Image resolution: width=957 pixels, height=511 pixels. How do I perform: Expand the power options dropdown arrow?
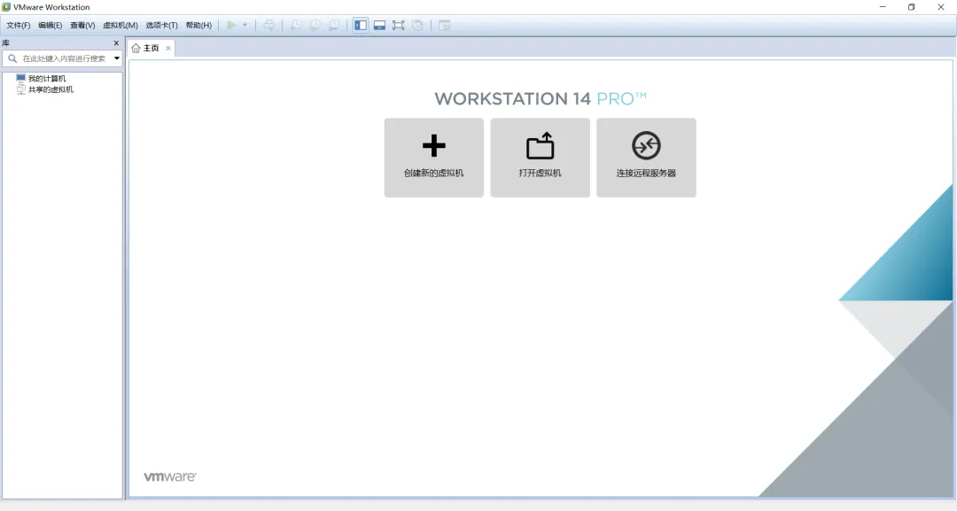[245, 25]
